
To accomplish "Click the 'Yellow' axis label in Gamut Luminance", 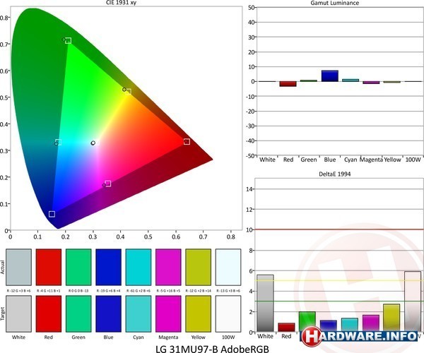I will (x=392, y=160).
